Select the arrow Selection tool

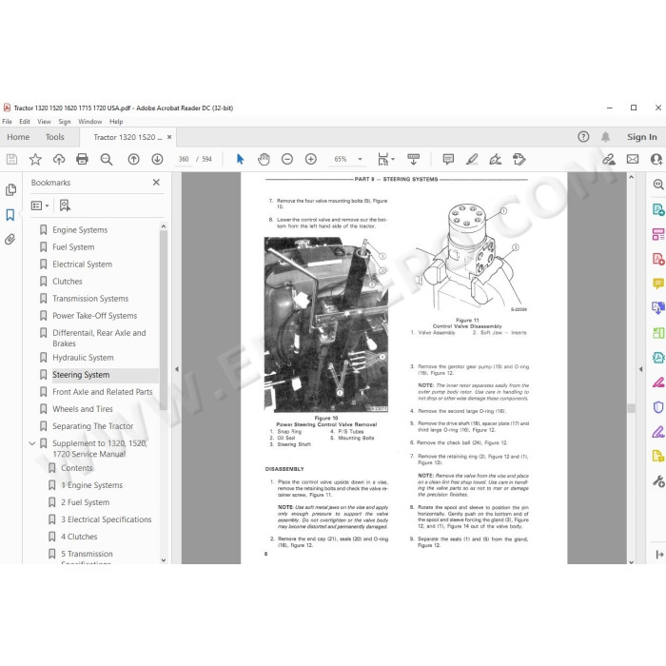[x=240, y=159]
